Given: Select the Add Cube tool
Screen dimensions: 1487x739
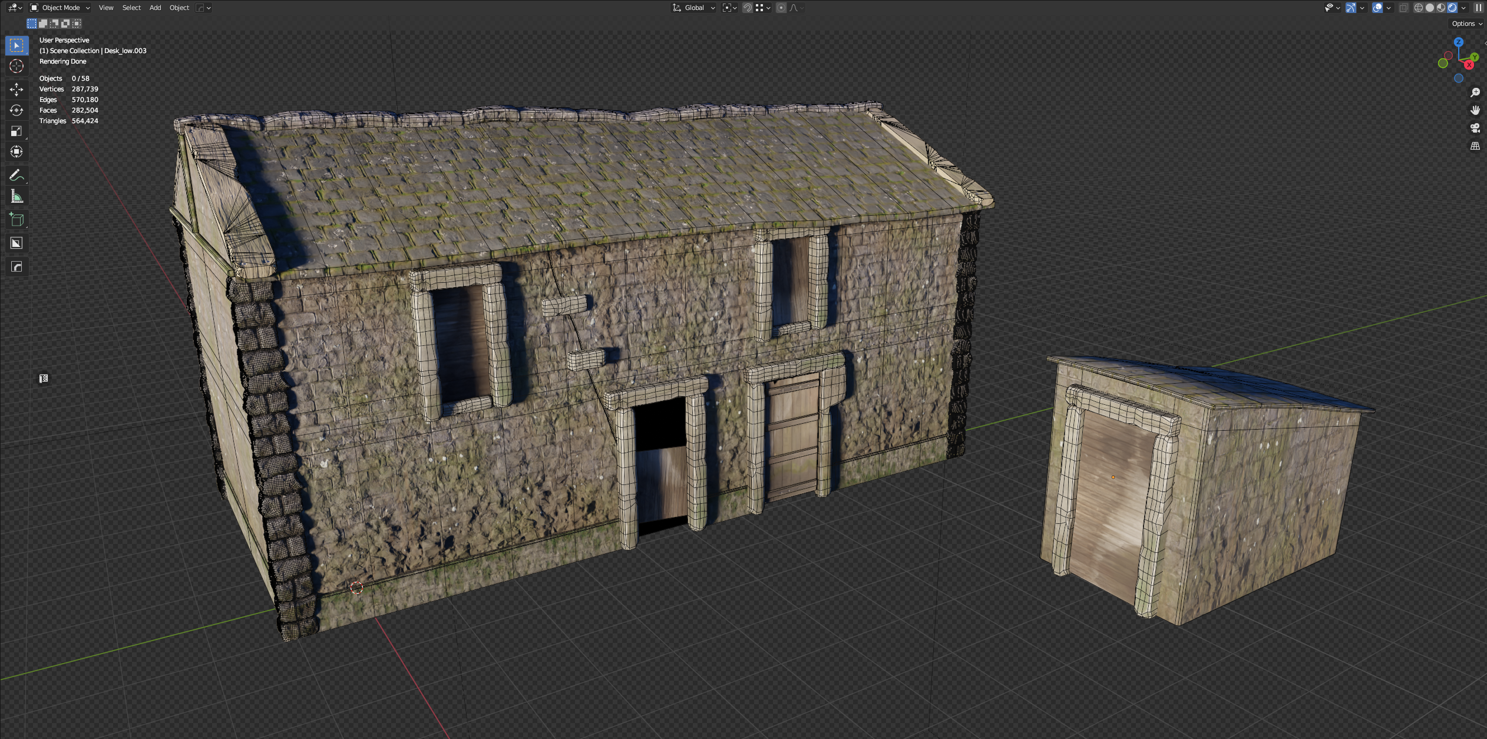Looking at the screenshot, I should (x=16, y=220).
